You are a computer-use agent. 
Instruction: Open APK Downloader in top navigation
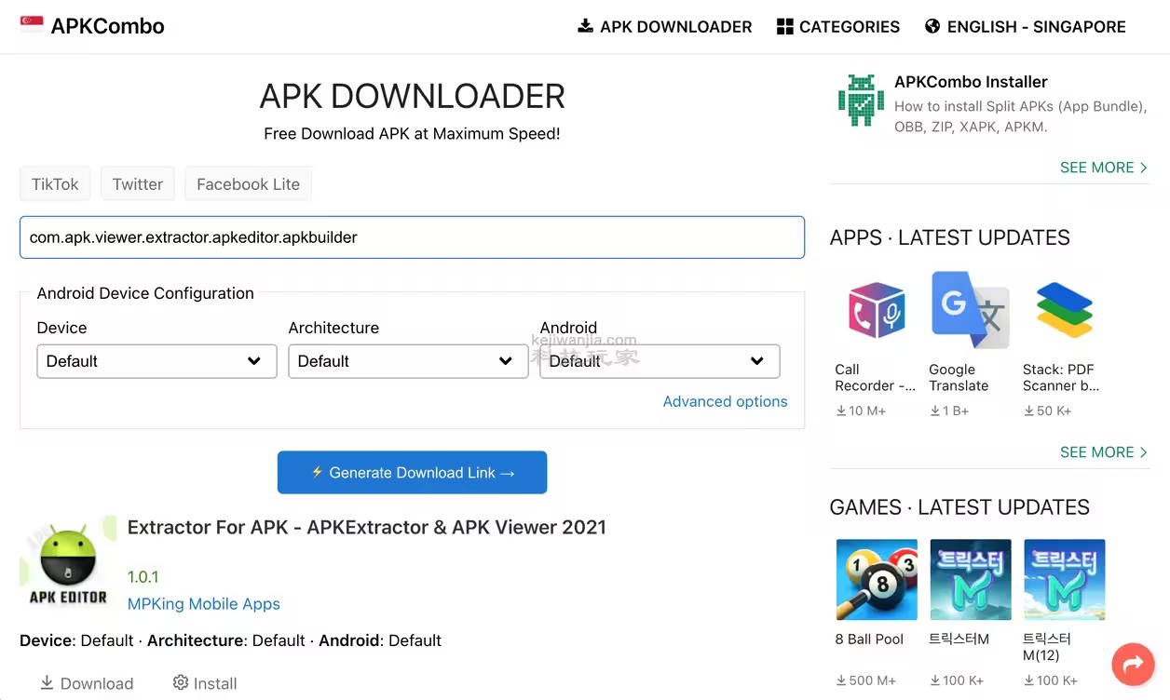click(665, 27)
